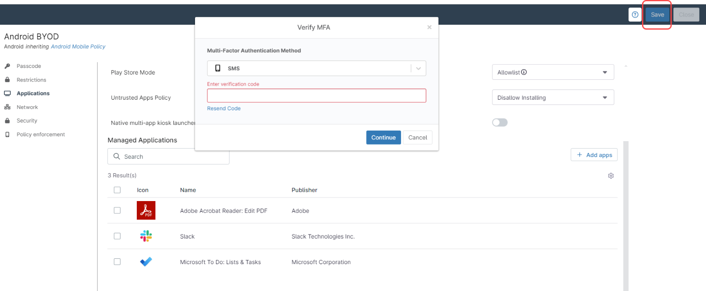Open the Restrictions section
The image size is (706, 291).
(x=31, y=80)
